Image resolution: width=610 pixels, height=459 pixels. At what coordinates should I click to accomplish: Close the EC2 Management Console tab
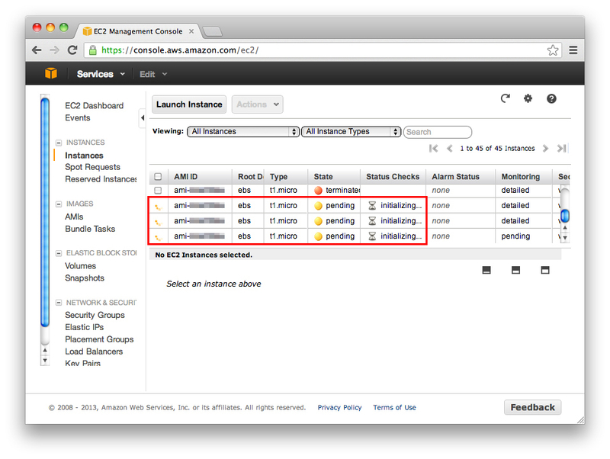pyautogui.click(x=191, y=31)
